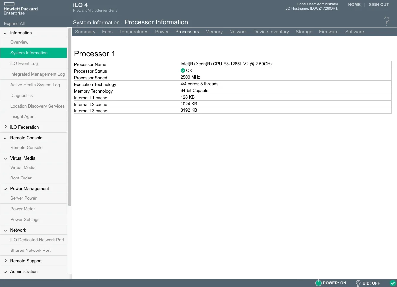
Task: Open the Server Power page
Action: pos(34,198)
